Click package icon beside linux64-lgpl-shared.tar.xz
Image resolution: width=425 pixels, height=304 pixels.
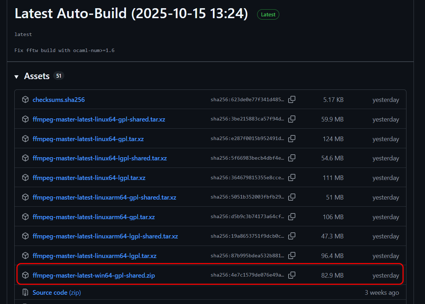point(25,158)
